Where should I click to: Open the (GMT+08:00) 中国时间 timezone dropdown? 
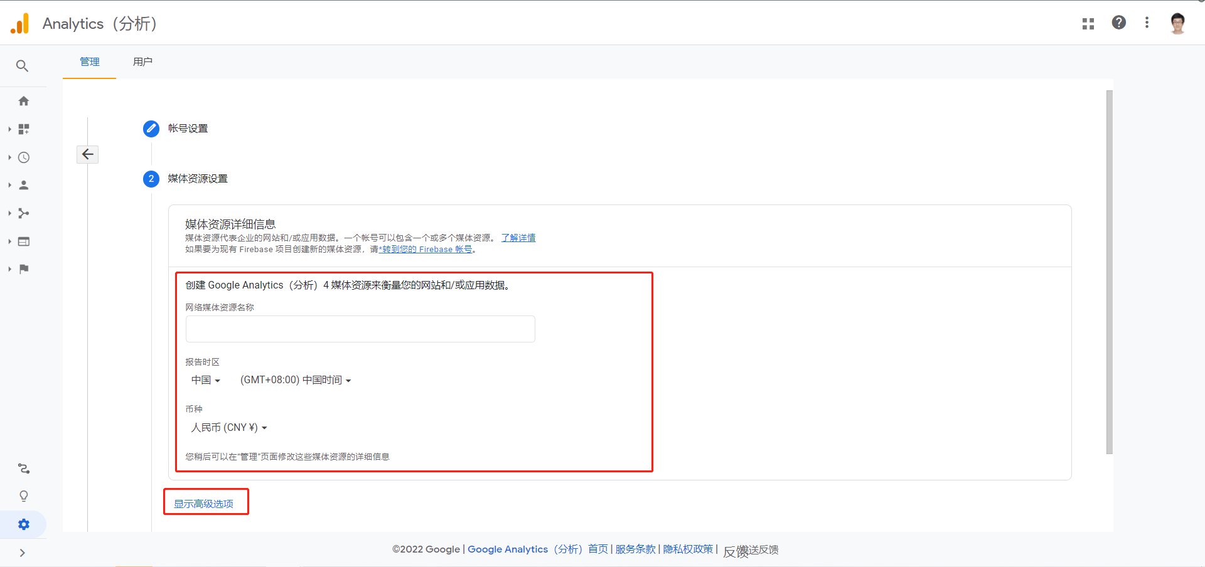(296, 380)
